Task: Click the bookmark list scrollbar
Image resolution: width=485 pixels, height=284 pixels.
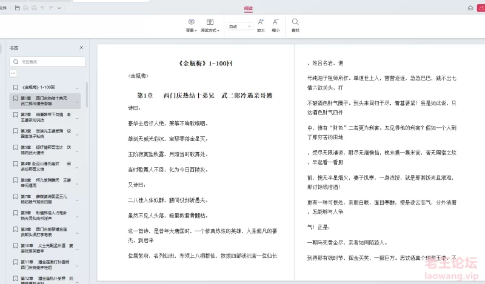Action: pyautogui.click(x=87, y=94)
